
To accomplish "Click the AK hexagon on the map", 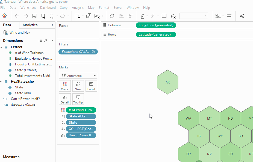I will click(x=168, y=82).
